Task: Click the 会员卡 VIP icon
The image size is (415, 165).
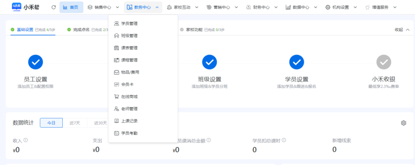Action: (x=117, y=84)
